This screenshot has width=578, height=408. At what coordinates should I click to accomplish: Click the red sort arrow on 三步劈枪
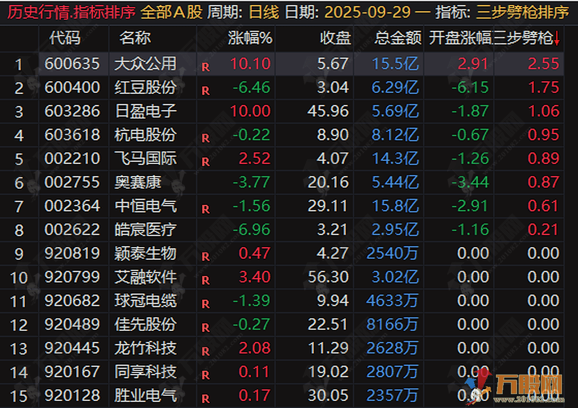coord(557,38)
